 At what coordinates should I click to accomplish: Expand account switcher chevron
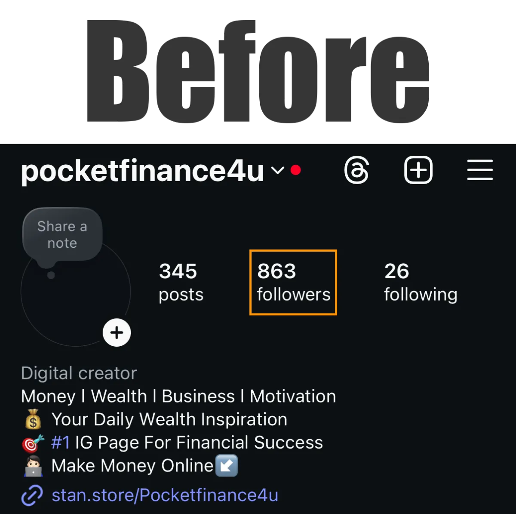pyautogui.click(x=278, y=171)
